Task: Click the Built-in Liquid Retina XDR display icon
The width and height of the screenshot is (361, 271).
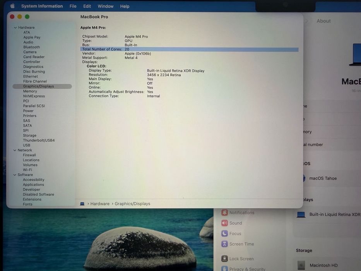Action: pos(301,214)
